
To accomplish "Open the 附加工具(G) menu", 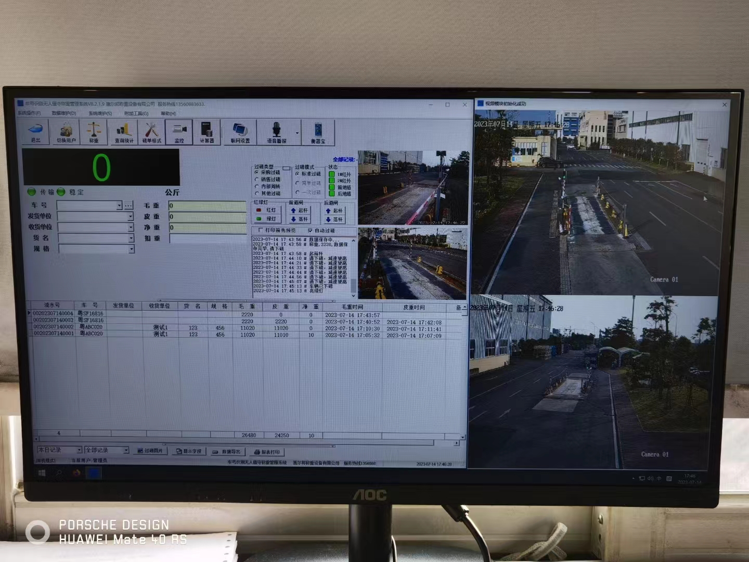I will (136, 113).
